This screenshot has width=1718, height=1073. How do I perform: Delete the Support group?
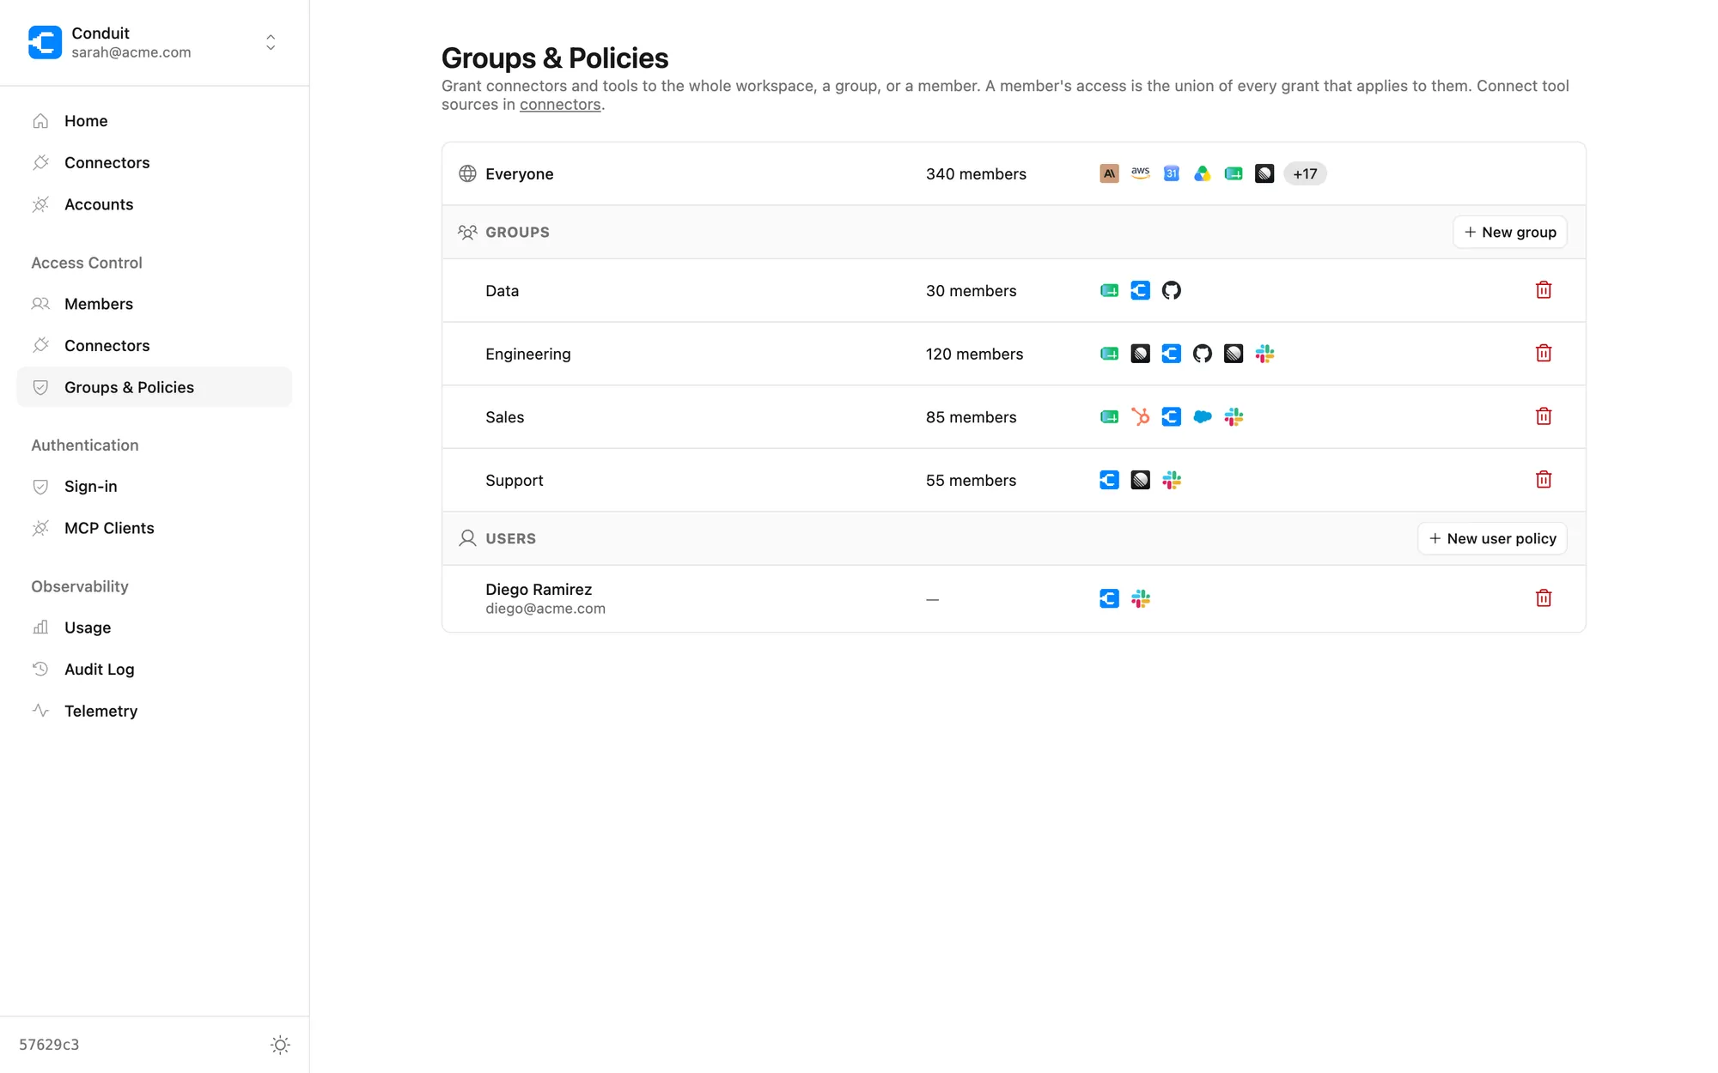click(1544, 480)
